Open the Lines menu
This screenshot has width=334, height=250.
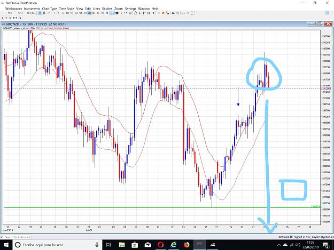click(x=97, y=9)
